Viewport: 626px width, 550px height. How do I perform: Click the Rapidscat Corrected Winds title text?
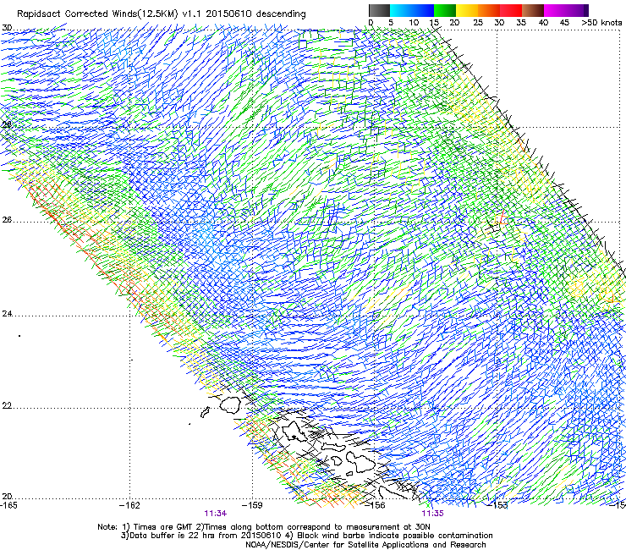point(162,14)
